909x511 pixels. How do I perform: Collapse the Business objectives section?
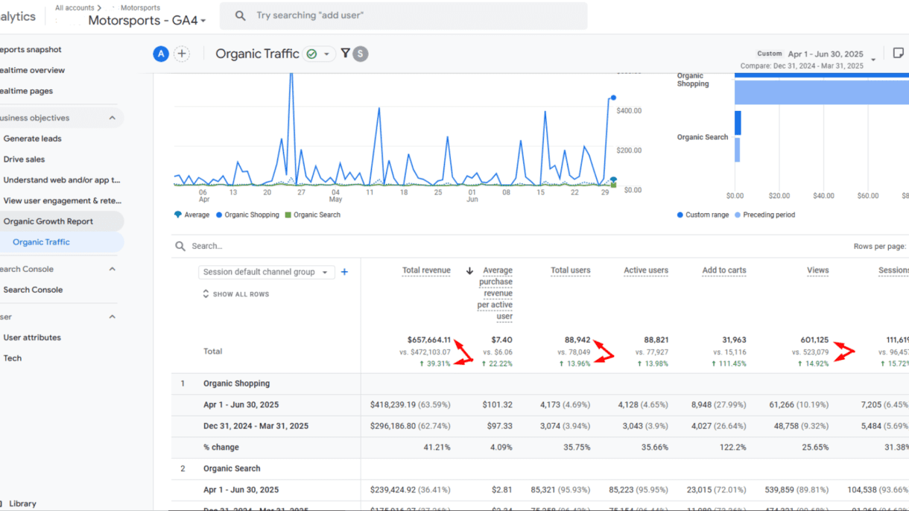coord(113,118)
